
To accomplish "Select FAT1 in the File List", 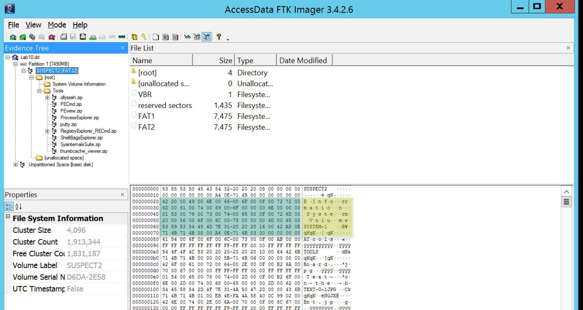I will (146, 116).
